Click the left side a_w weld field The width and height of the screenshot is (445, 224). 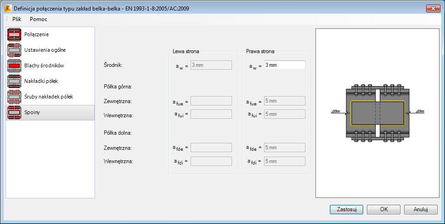[211, 65]
